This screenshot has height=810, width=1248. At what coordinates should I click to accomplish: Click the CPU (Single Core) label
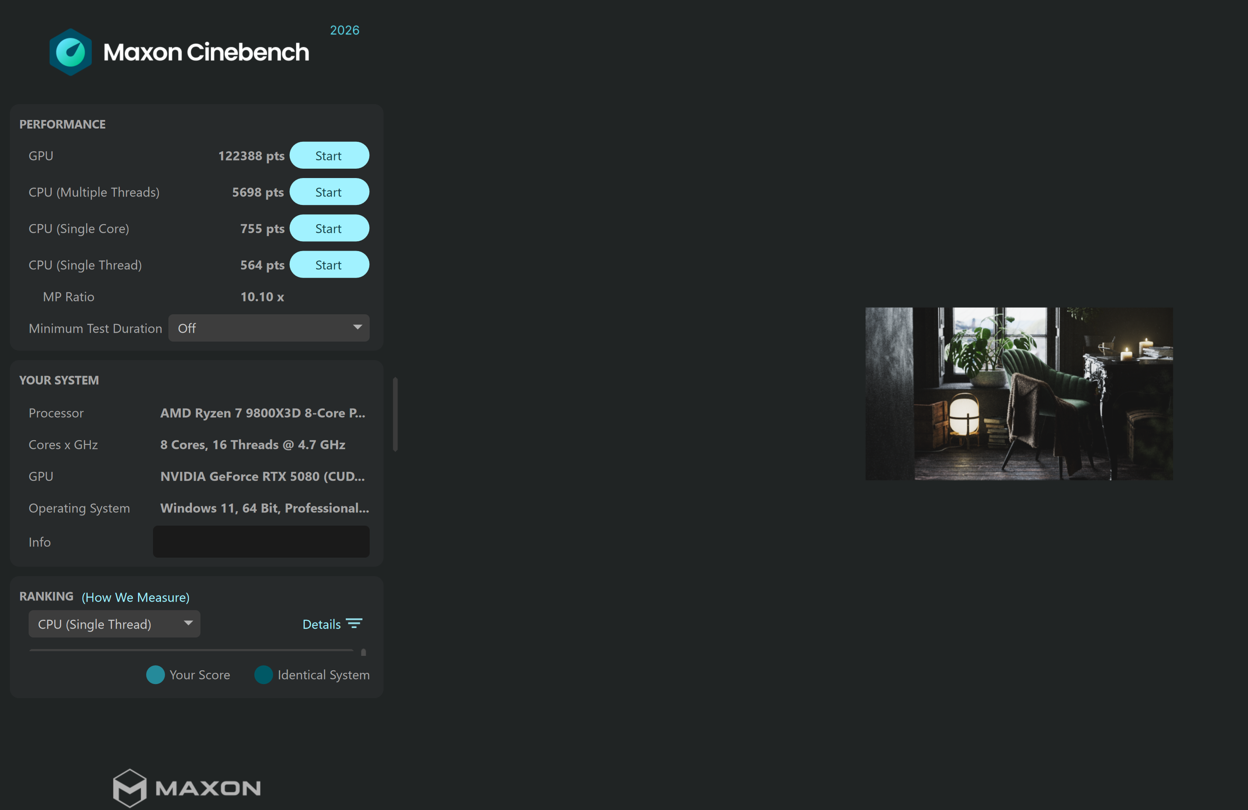point(79,228)
